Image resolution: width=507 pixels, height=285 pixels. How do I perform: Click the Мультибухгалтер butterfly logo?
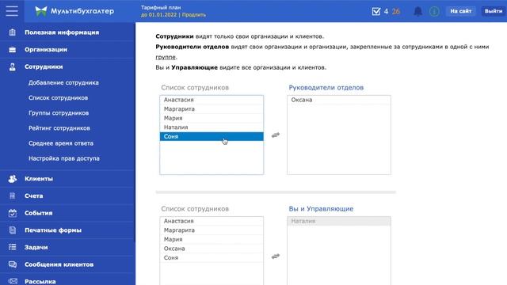tap(41, 11)
